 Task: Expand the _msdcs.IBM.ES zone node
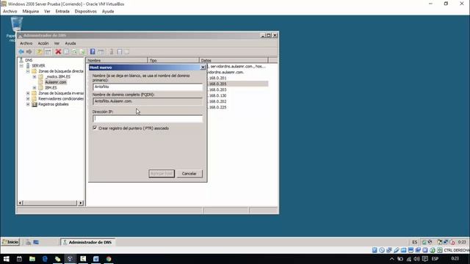point(35,76)
